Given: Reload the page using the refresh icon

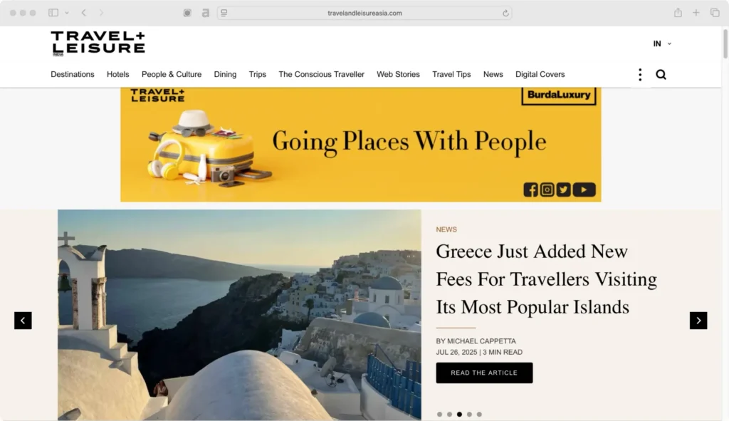Looking at the screenshot, I should (505, 13).
